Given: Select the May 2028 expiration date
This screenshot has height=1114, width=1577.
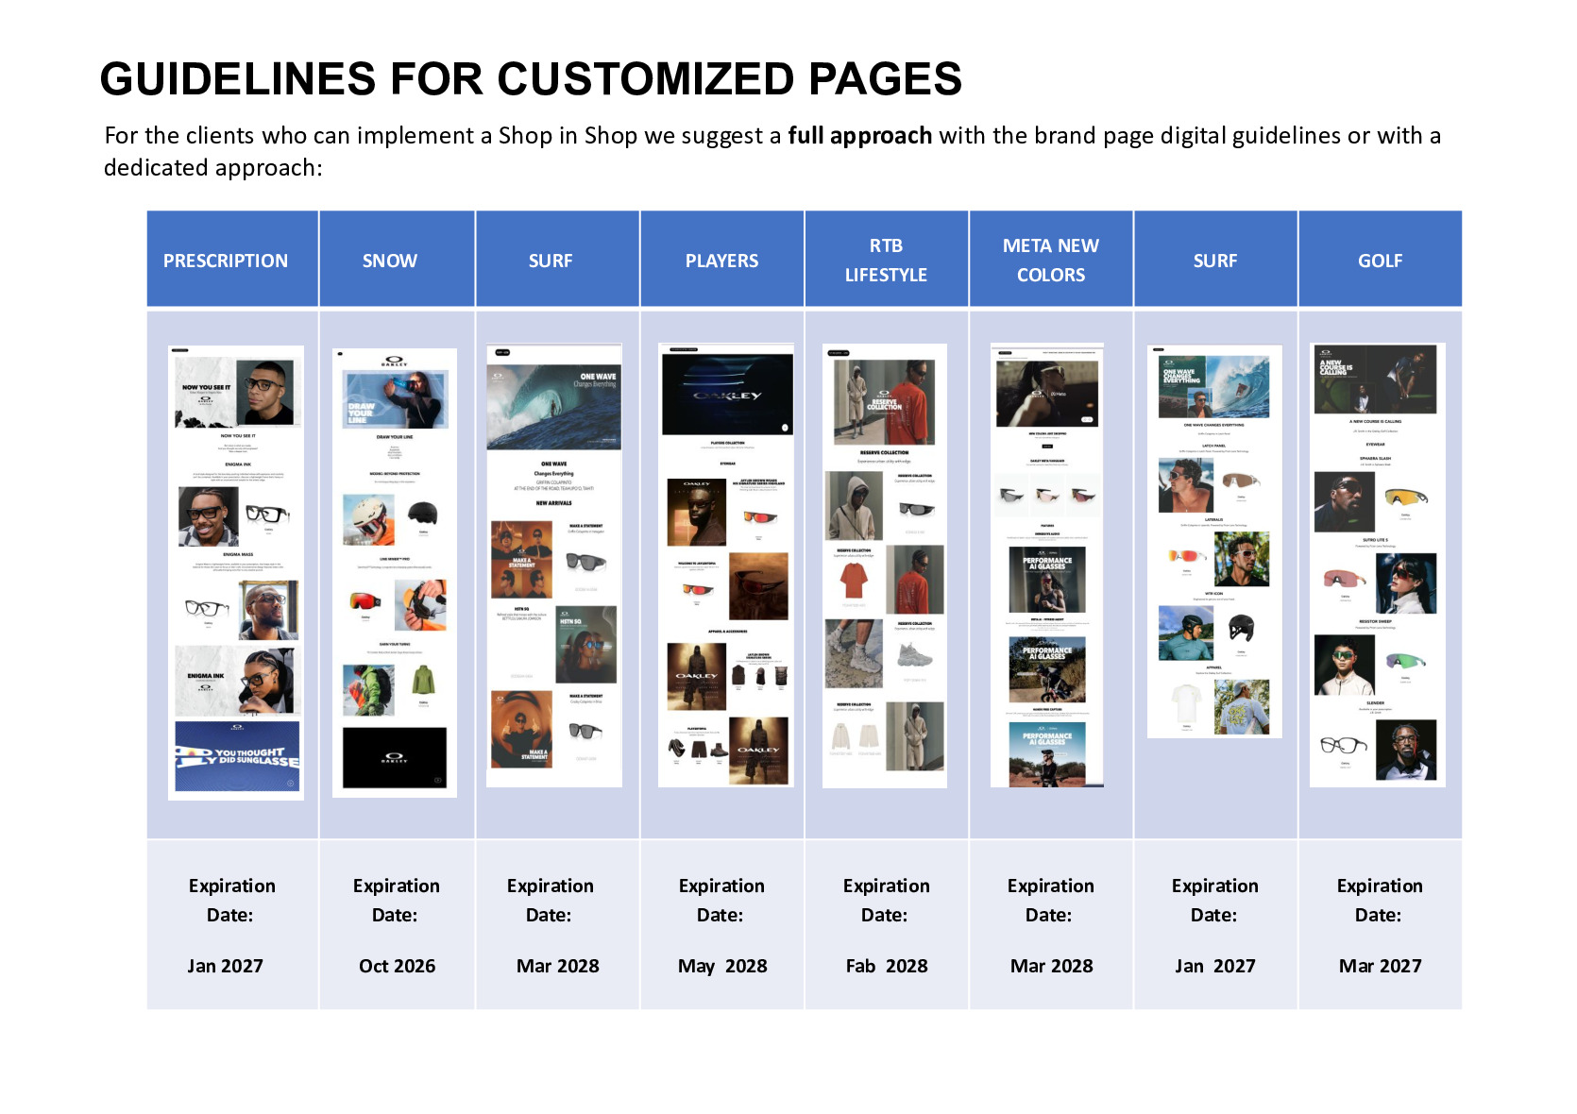Looking at the screenshot, I should point(722,966).
